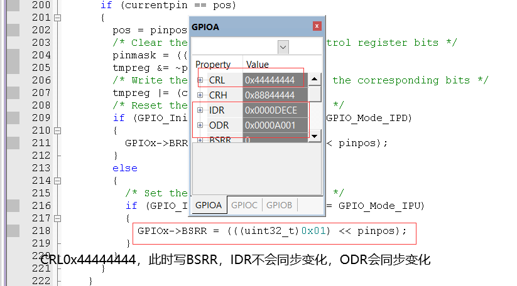Click the ODR register name
517x286 pixels.
(x=219, y=125)
